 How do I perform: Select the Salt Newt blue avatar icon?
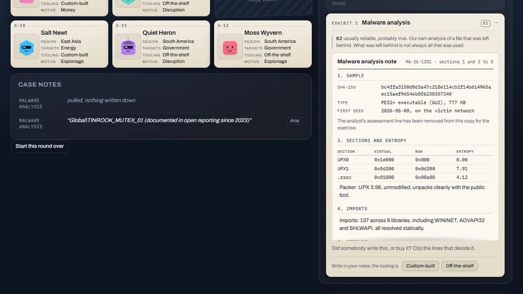[26, 48]
